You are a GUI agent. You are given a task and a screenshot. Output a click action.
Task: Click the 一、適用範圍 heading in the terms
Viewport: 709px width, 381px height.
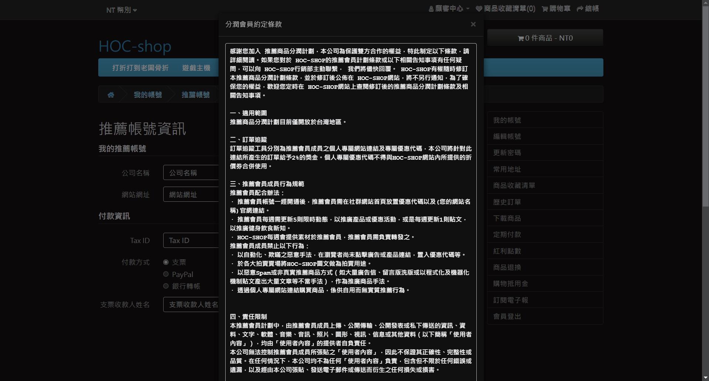click(248, 113)
